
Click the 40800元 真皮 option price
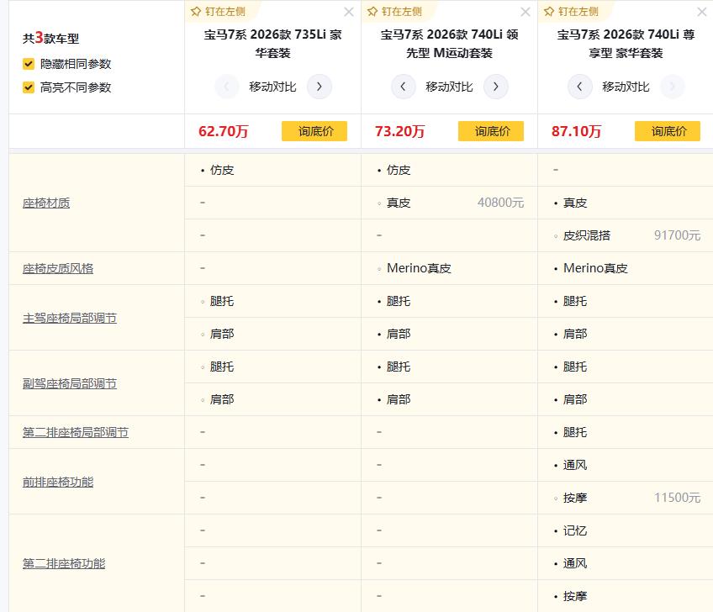click(500, 203)
